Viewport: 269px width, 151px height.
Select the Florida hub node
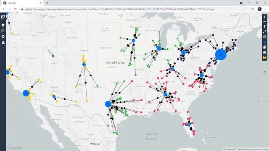click(x=189, y=125)
